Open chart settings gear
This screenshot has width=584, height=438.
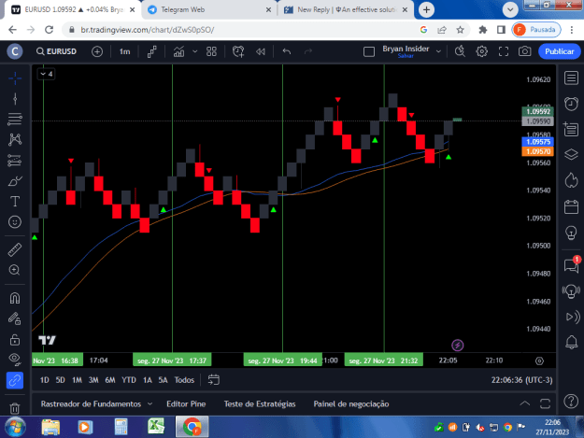(x=482, y=51)
